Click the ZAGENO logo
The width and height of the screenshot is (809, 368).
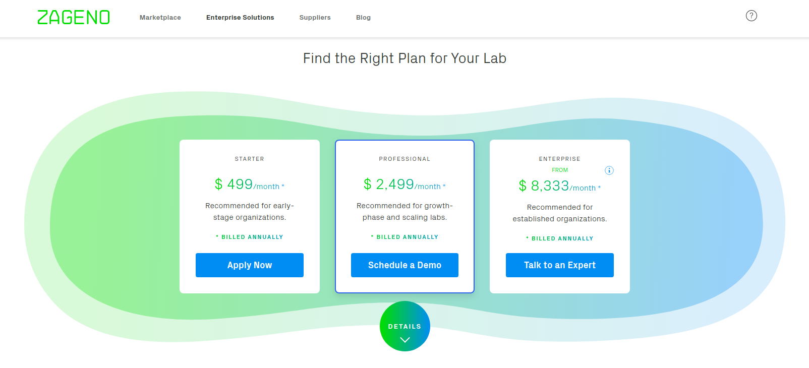tap(74, 18)
